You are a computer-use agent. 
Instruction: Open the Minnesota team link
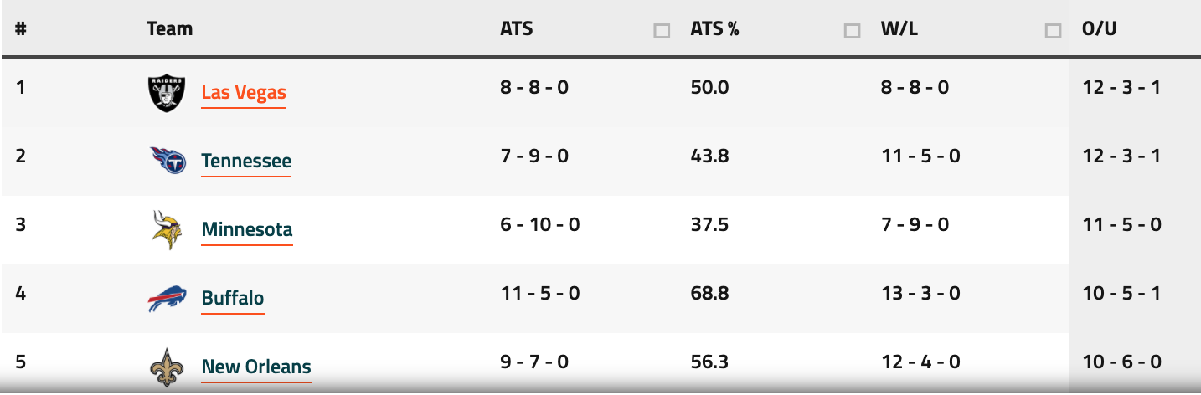click(x=247, y=229)
